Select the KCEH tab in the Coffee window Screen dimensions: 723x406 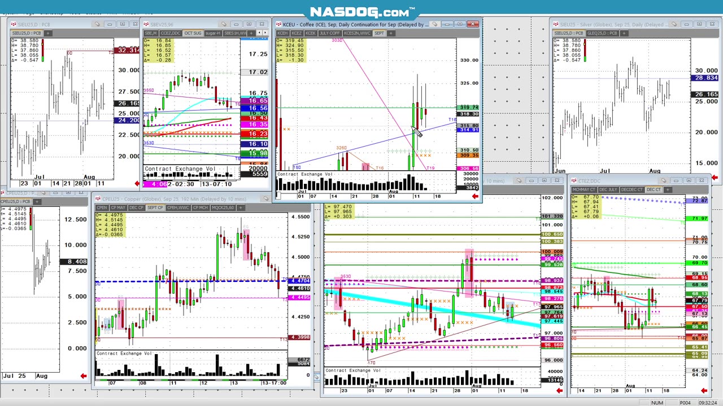(x=282, y=33)
